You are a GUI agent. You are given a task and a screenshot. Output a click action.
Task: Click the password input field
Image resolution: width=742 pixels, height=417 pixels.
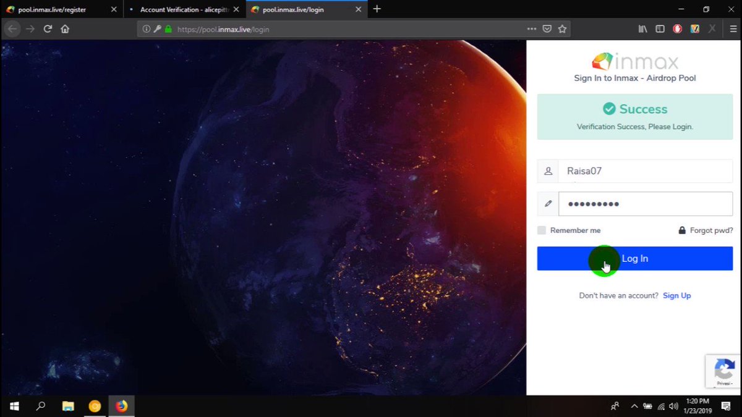[x=645, y=204]
